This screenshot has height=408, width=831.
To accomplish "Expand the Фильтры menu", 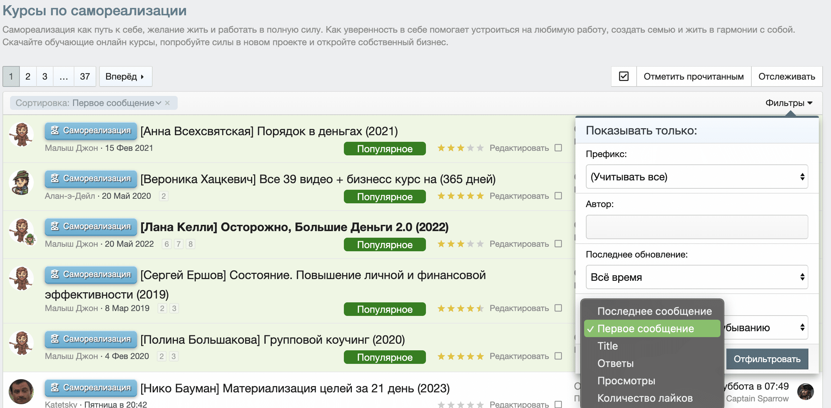I will pos(789,103).
